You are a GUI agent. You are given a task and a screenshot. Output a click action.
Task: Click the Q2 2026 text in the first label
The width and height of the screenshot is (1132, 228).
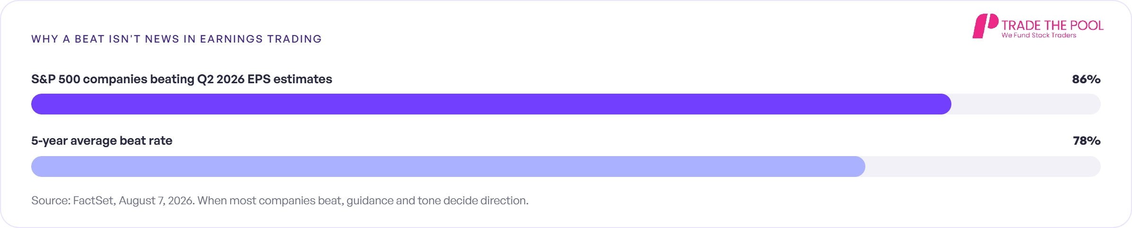221,79
